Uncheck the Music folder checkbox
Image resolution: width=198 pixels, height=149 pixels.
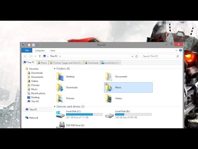106,84
